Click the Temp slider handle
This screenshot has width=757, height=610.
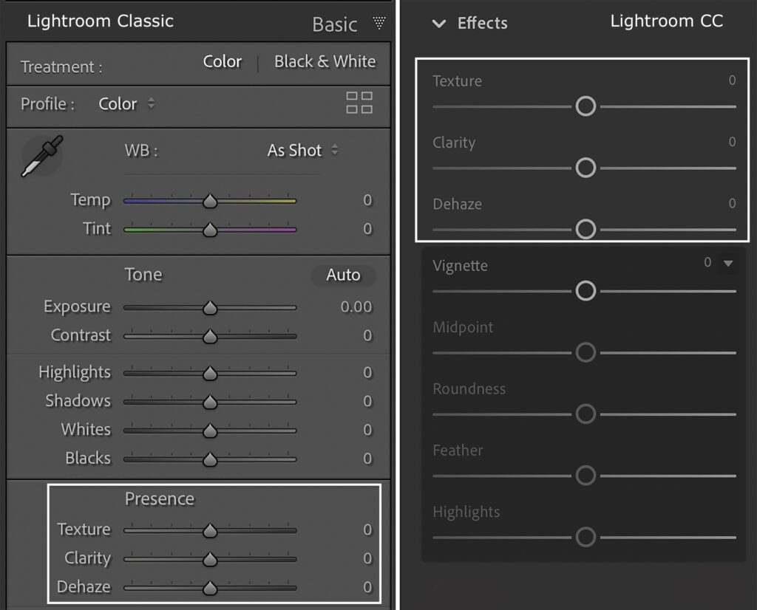pos(210,201)
